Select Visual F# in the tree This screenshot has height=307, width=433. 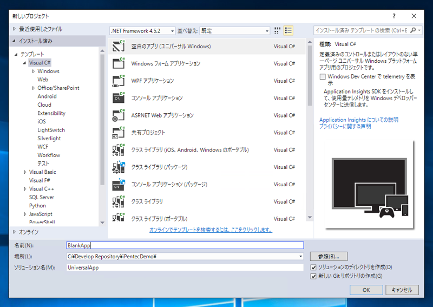pyautogui.click(x=40, y=180)
